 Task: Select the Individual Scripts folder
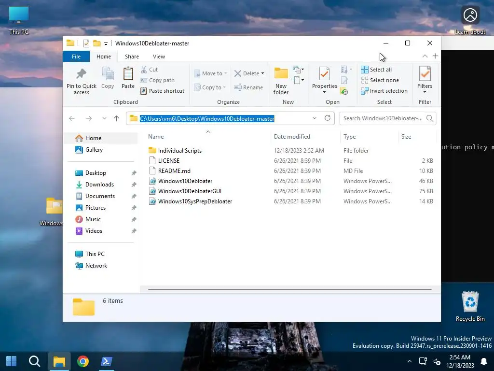coord(175,151)
